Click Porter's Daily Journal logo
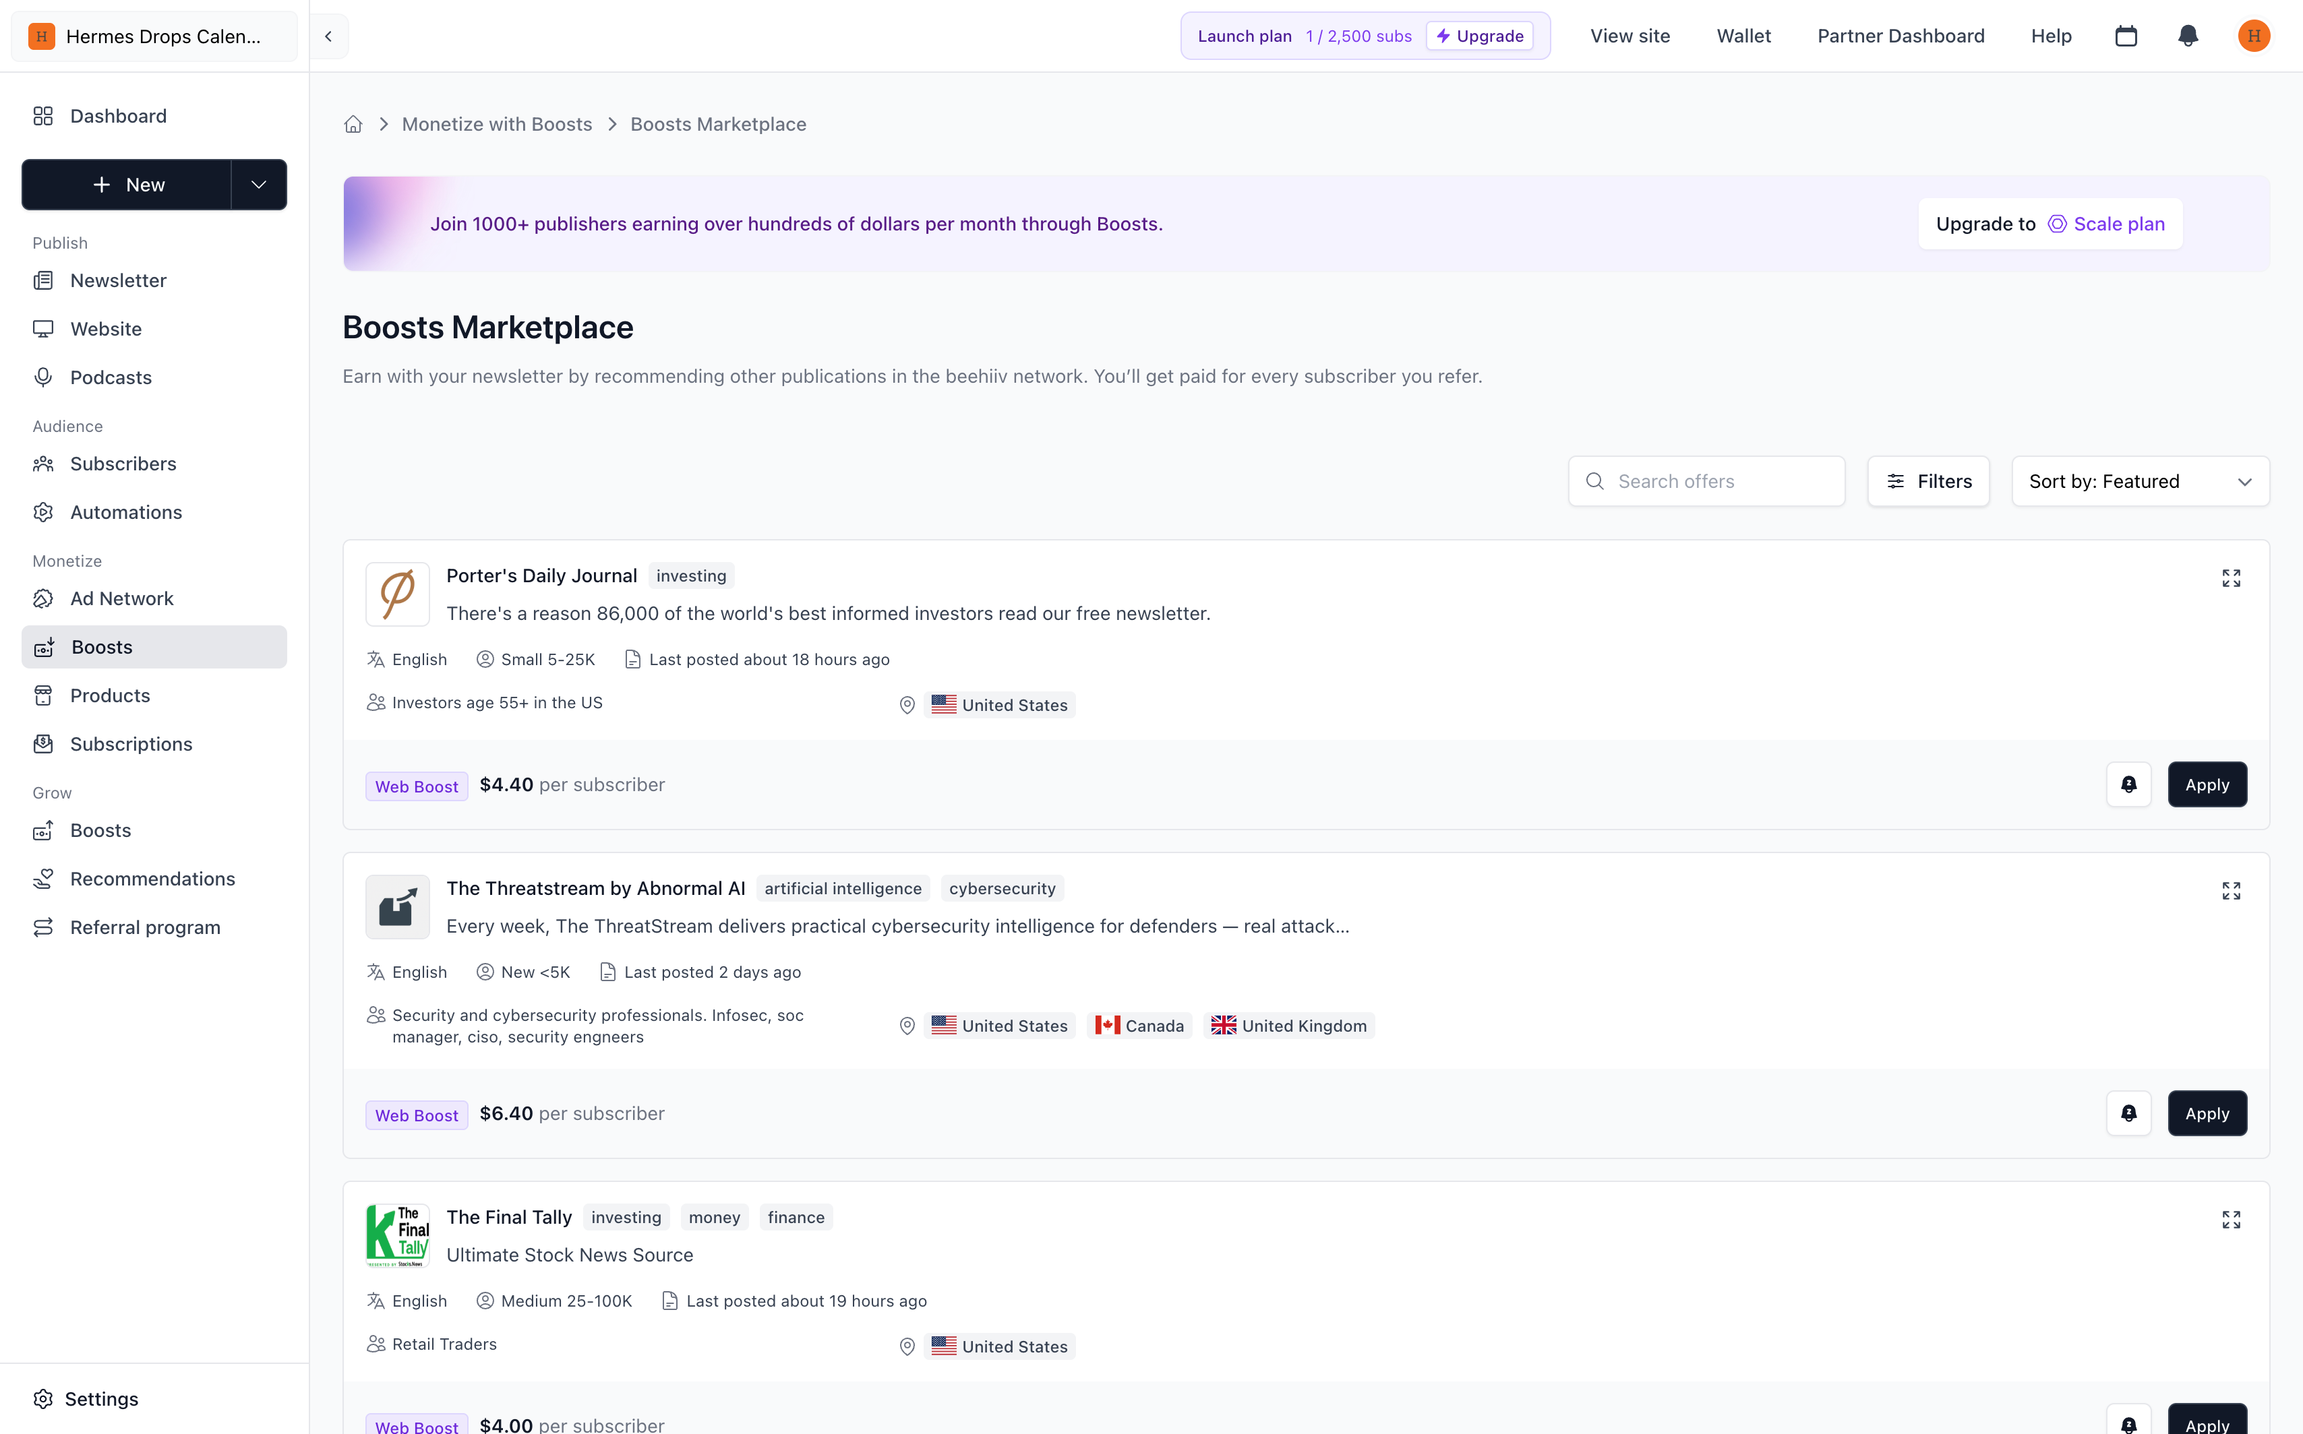2303x1434 pixels. pos(398,594)
